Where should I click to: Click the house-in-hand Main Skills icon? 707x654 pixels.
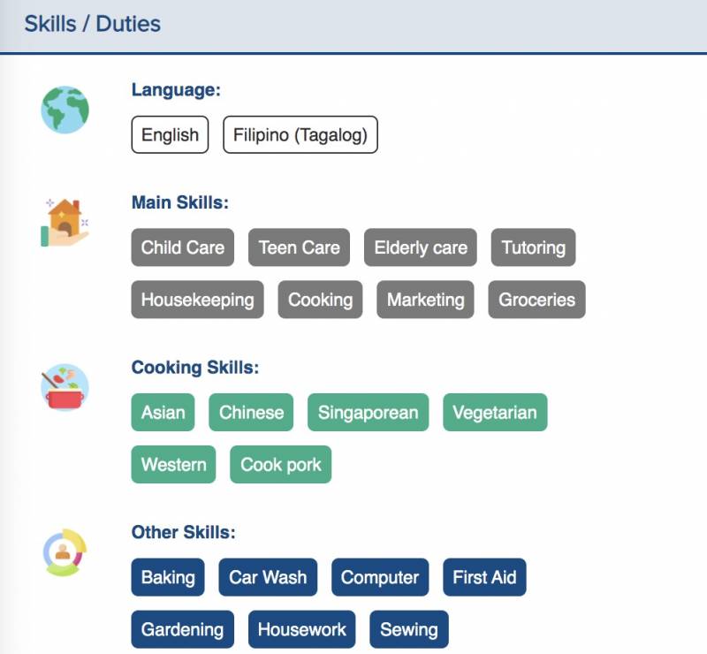coord(65,222)
